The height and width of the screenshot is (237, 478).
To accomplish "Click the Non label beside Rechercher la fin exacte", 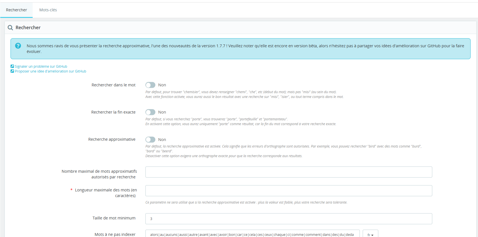I will pos(162,112).
